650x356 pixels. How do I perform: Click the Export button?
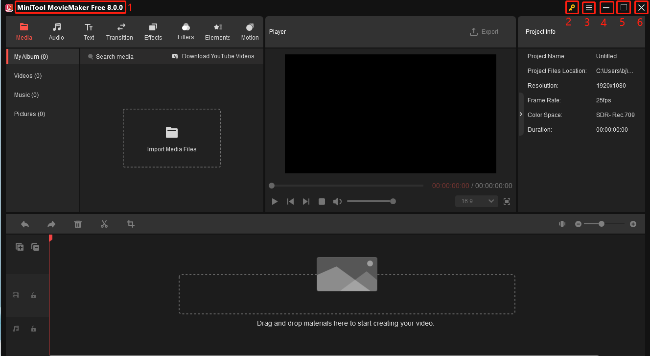[484, 32]
